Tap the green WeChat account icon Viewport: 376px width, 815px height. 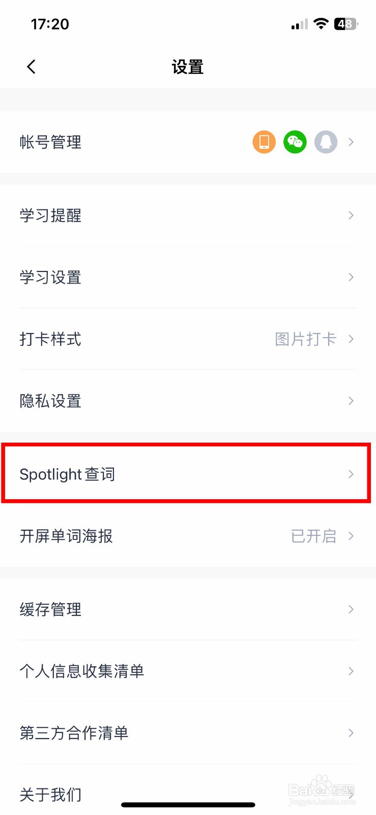click(295, 142)
